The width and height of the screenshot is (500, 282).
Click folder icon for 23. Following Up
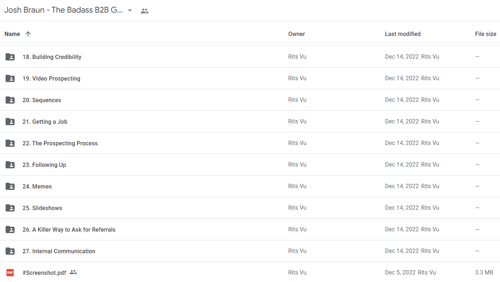point(10,165)
